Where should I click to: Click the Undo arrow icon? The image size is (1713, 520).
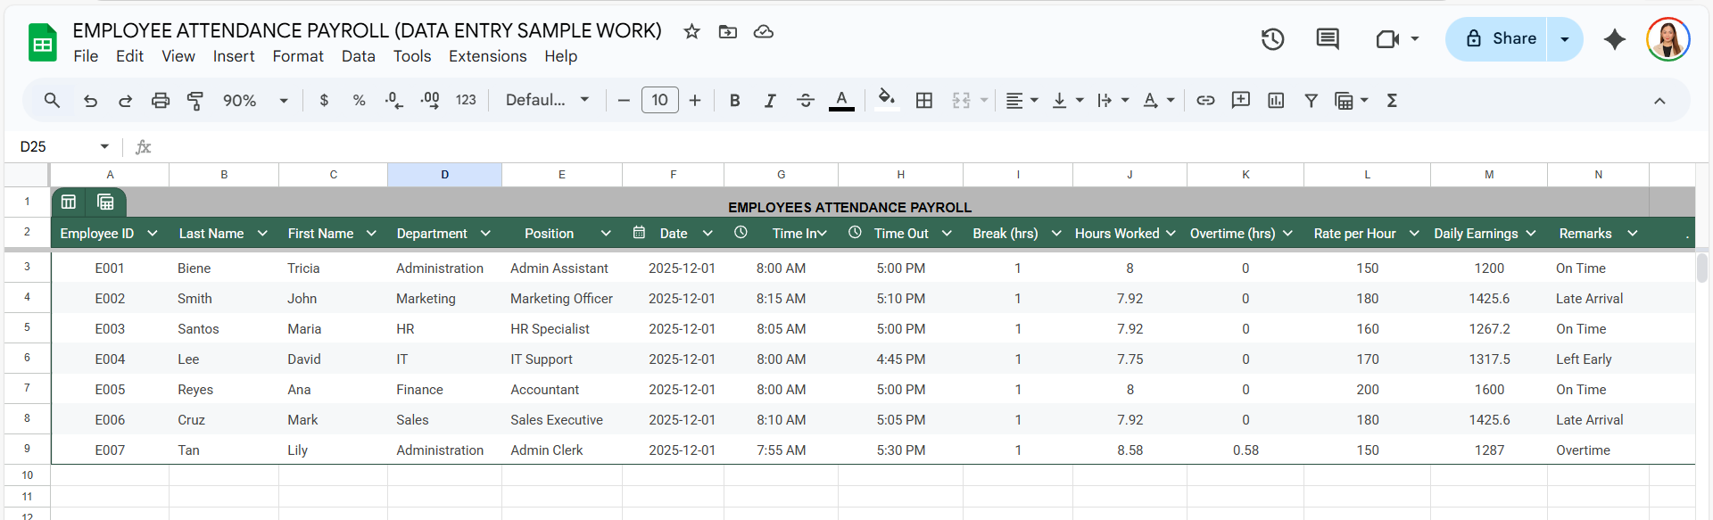point(90,101)
